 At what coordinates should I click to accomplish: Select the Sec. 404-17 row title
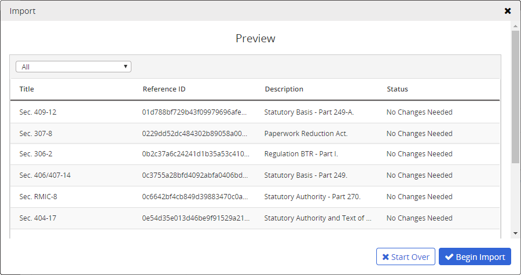tap(38, 218)
